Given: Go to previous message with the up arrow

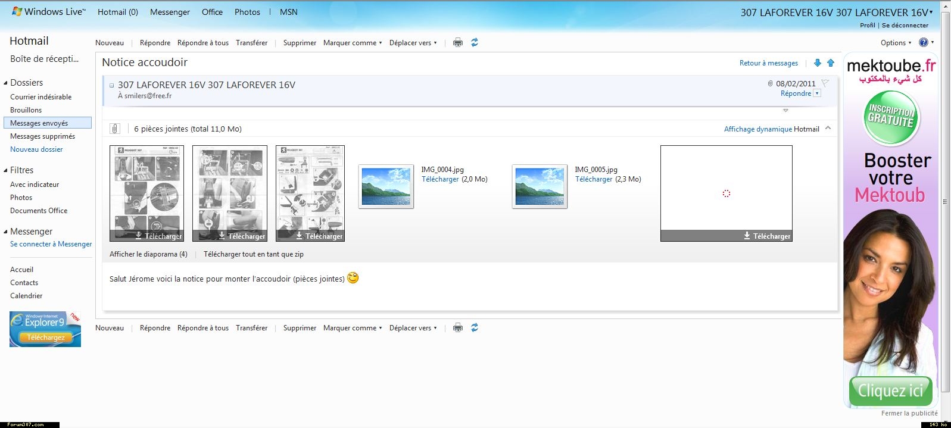Looking at the screenshot, I should 831,63.
